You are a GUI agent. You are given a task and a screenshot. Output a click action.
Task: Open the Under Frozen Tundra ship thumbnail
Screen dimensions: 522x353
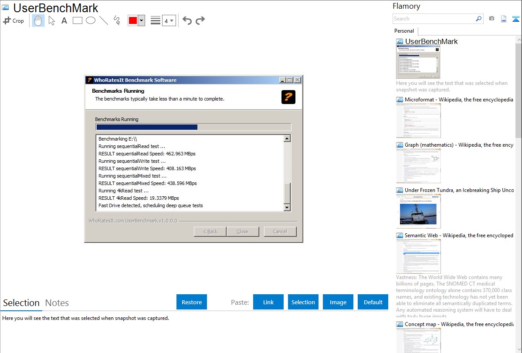point(418,211)
